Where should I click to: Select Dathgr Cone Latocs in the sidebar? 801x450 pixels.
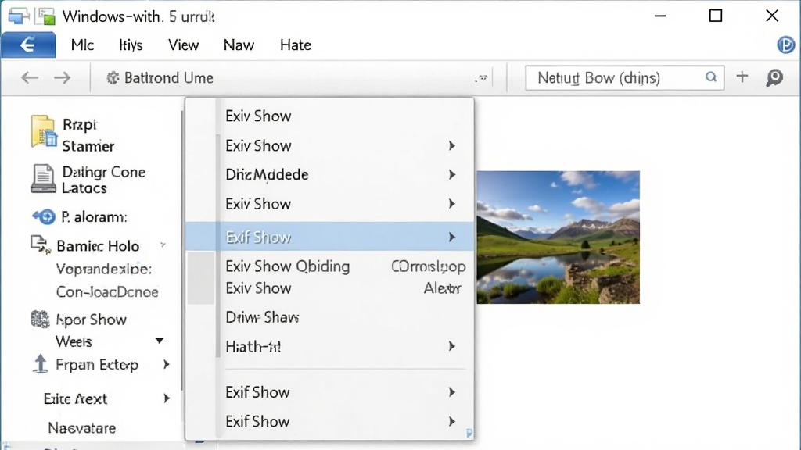tap(104, 180)
